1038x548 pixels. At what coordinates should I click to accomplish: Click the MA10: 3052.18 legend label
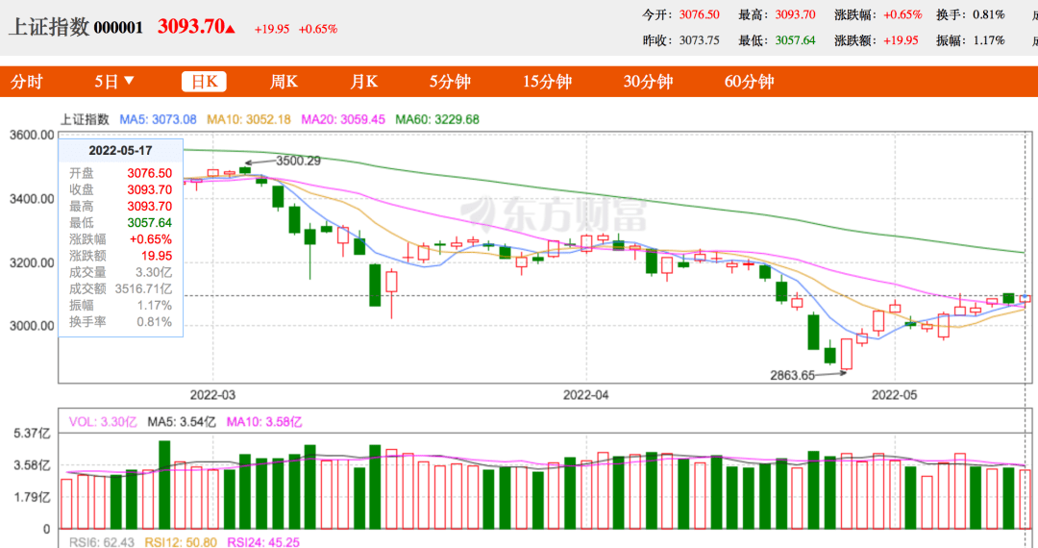[249, 120]
